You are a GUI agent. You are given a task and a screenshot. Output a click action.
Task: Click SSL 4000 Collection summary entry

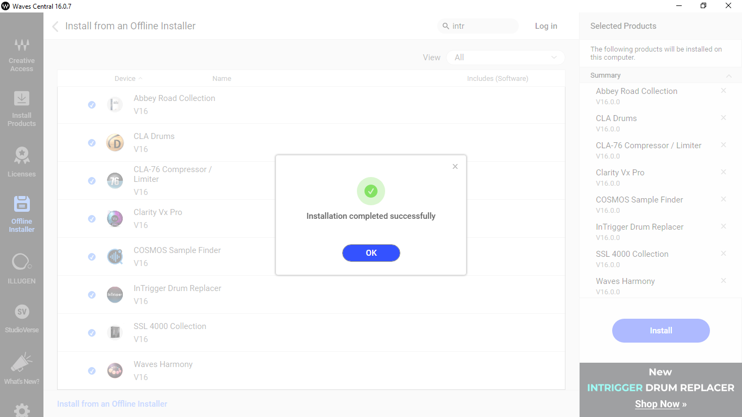pyautogui.click(x=632, y=254)
